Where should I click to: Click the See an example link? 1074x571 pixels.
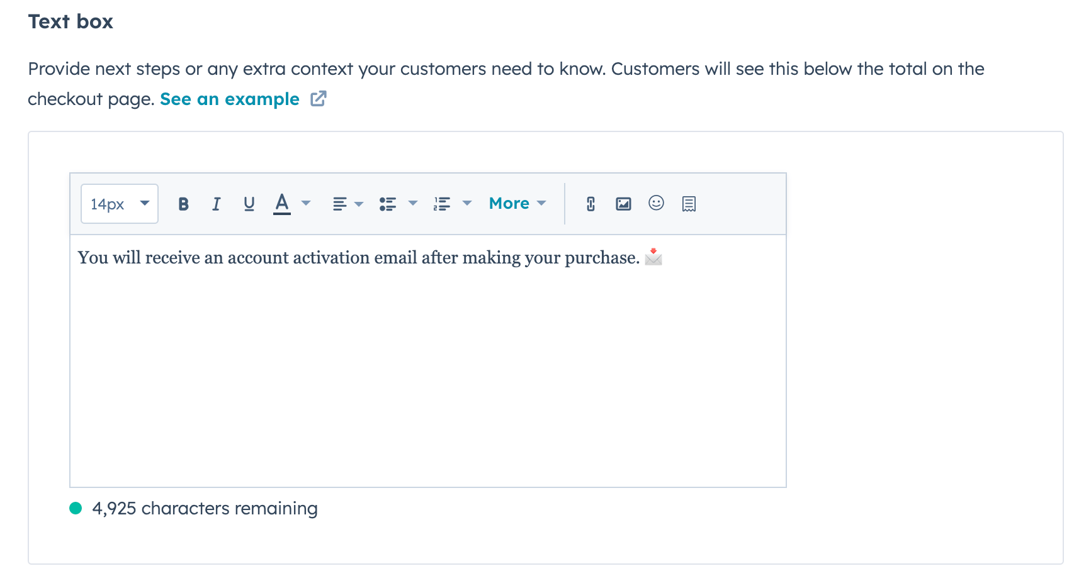(229, 99)
